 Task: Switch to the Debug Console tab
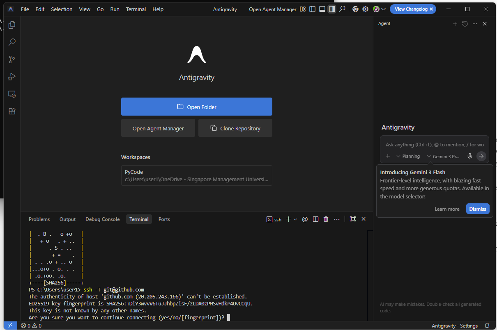click(103, 219)
